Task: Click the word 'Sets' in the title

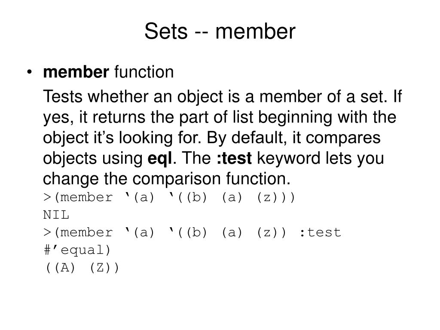Action: 166,31
